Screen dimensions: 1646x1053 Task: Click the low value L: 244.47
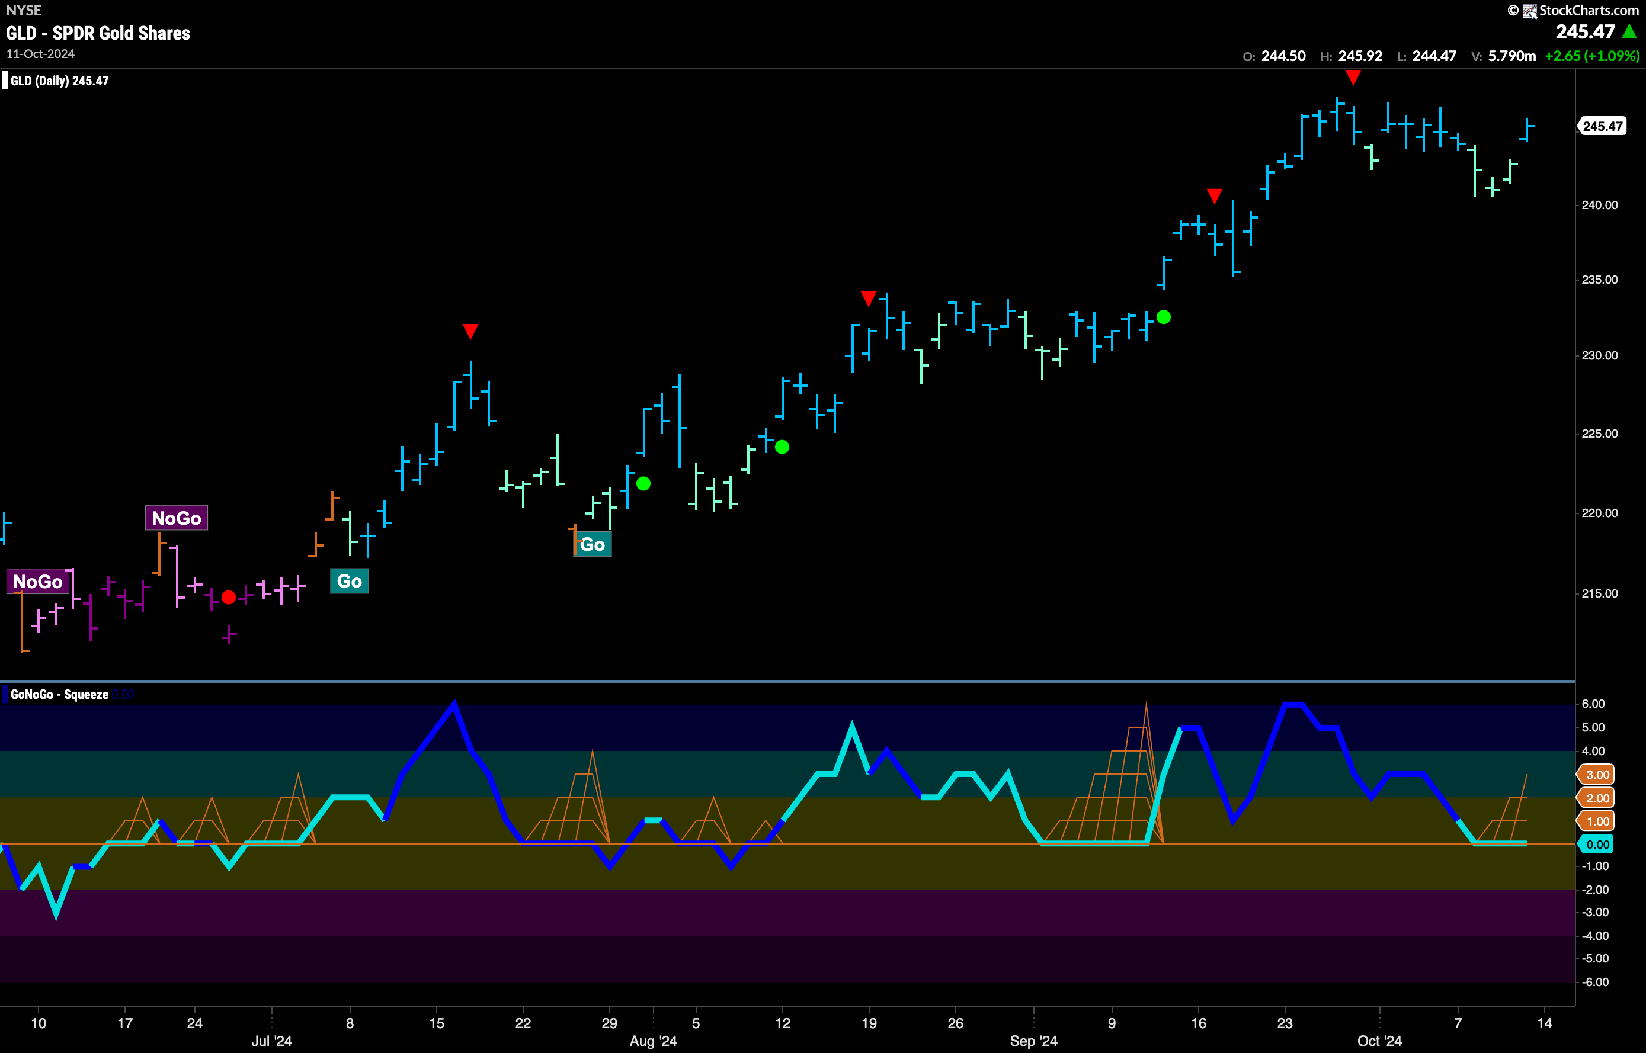(x=1426, y=56)
